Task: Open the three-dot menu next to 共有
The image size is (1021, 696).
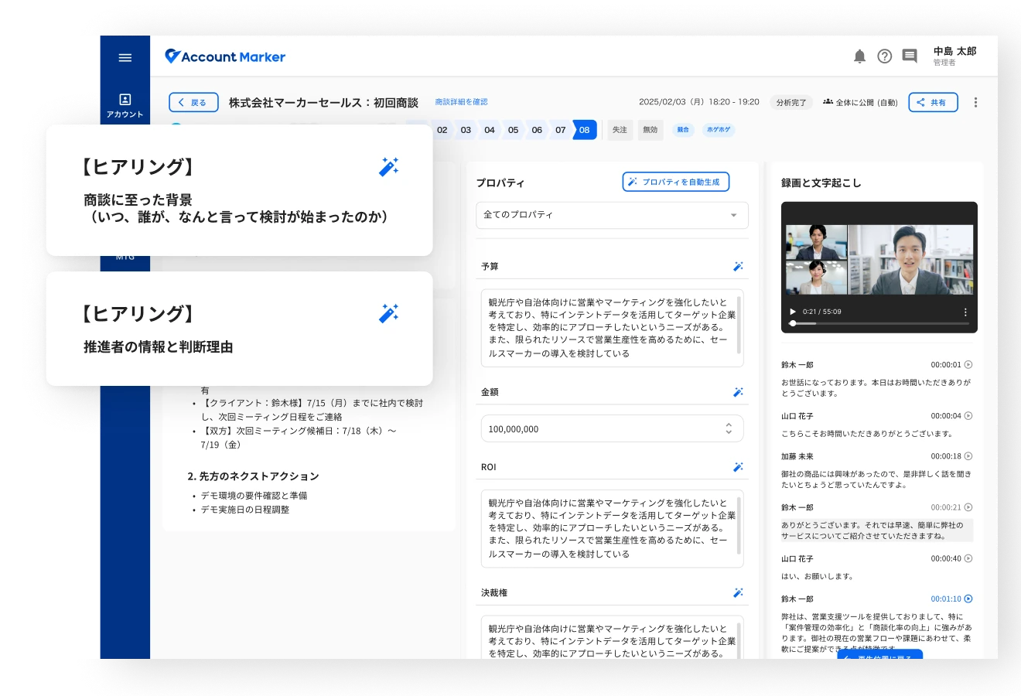Action: click(x=975, y=102)
